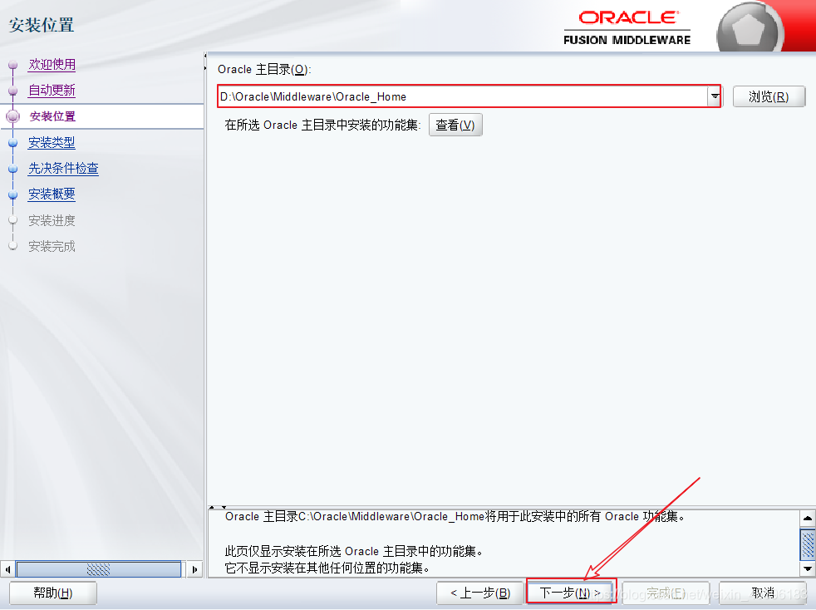Click the 浏览(R) button

click(x=769, y=96)
